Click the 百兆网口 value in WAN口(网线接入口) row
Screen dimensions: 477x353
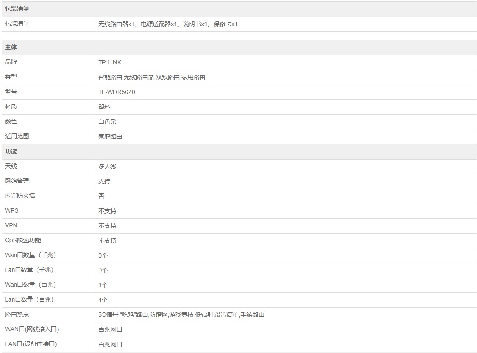(110, 329)
